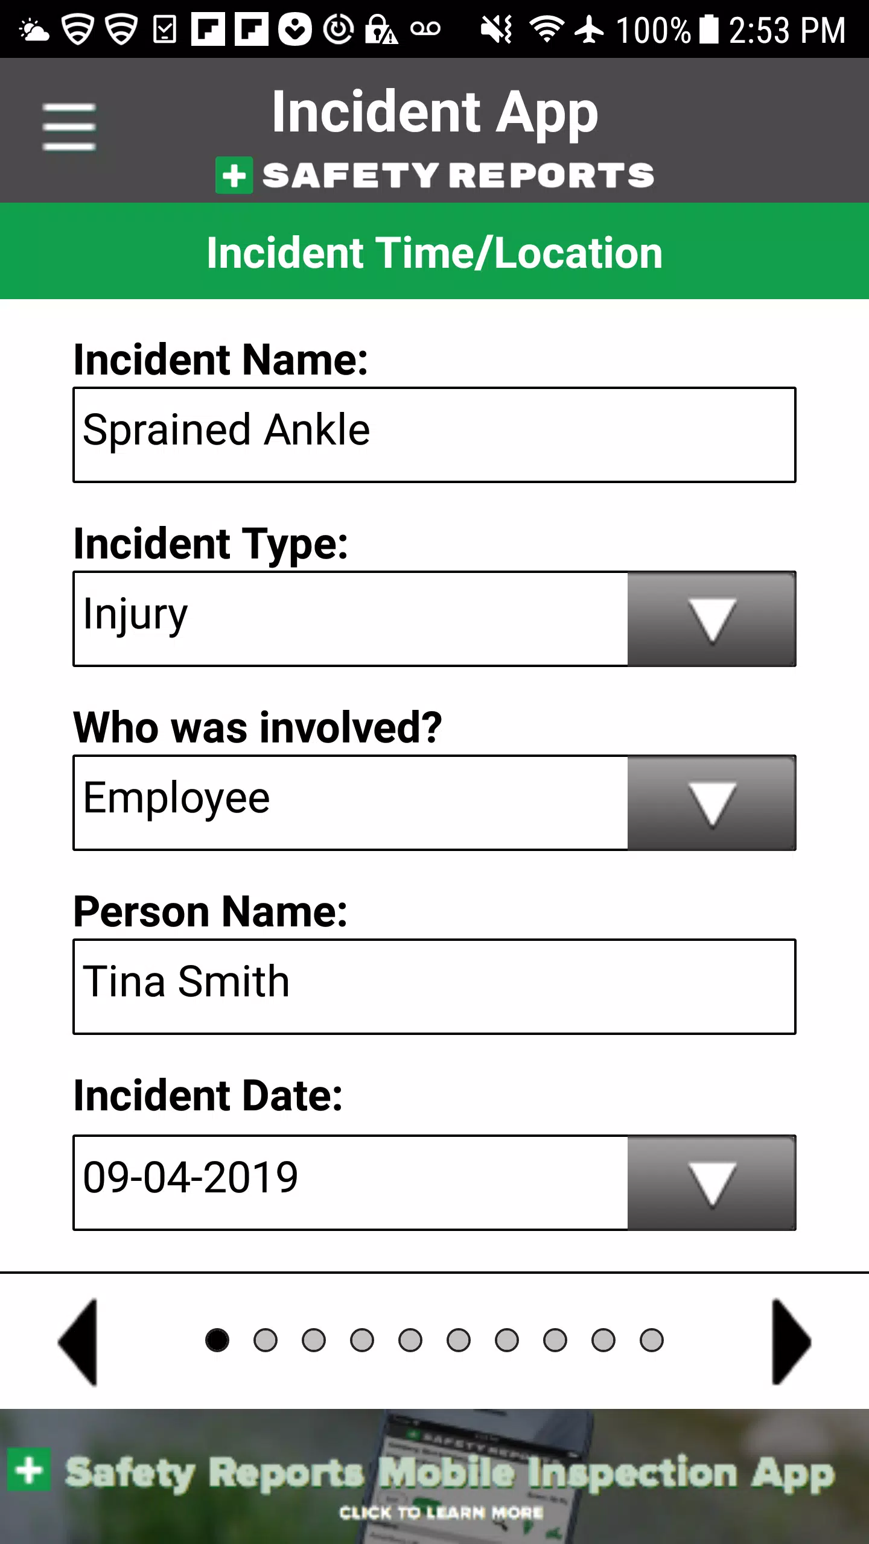Tap the Incident Time/Location section header

pos(434,252)
